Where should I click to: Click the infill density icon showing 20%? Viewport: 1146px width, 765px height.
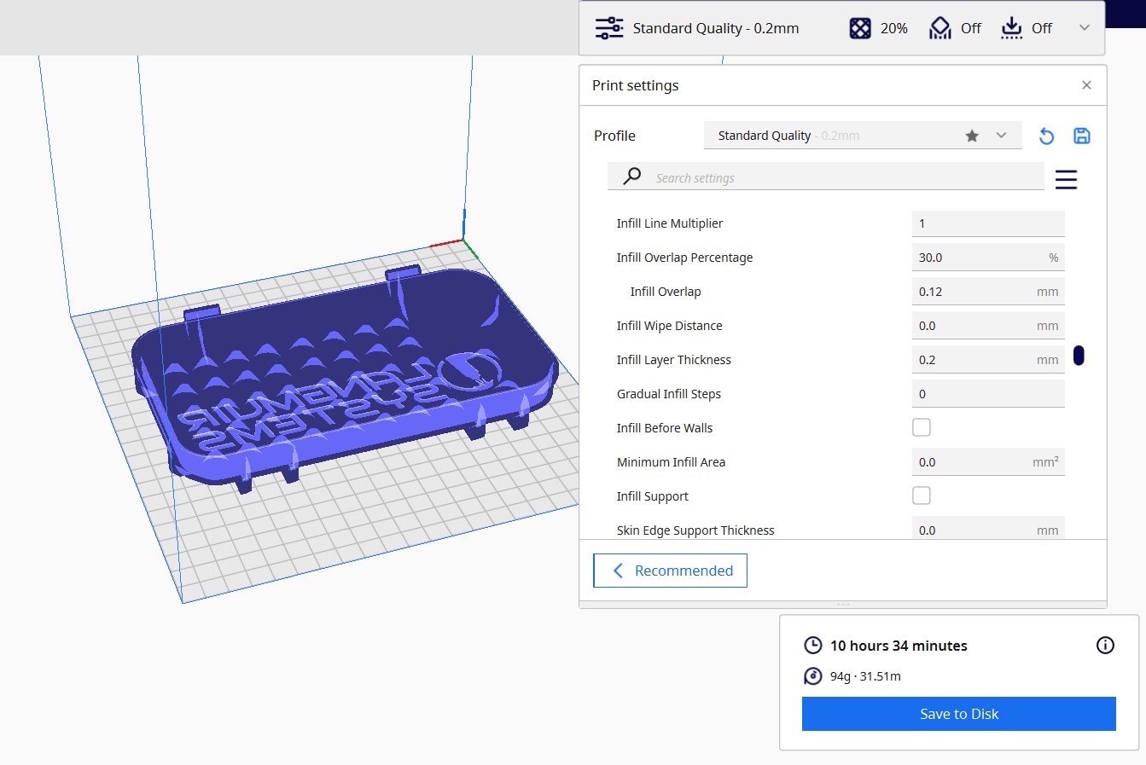[860, 28]
